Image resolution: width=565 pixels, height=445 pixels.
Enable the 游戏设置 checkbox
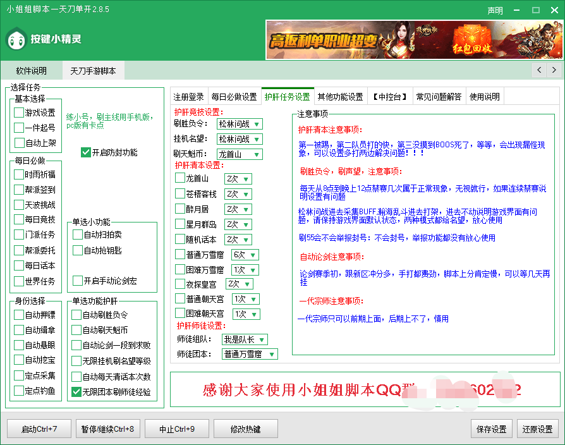pos(19,113)
